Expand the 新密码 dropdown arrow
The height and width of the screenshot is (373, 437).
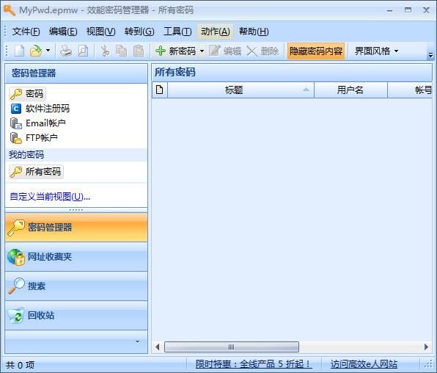202,51
